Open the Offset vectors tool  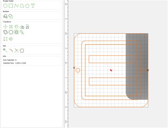[5, 32]
